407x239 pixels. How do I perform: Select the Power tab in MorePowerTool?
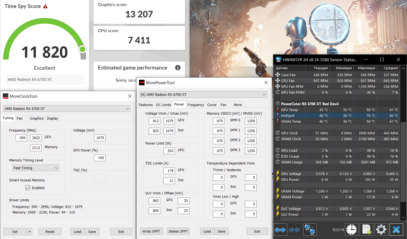pos(179,104)
